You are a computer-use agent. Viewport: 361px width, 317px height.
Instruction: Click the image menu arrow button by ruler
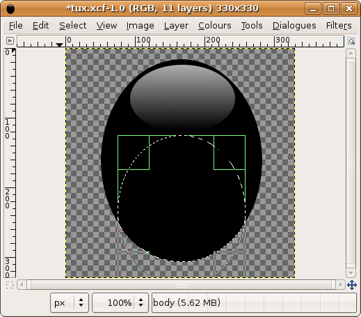click(x=10, y=41)
